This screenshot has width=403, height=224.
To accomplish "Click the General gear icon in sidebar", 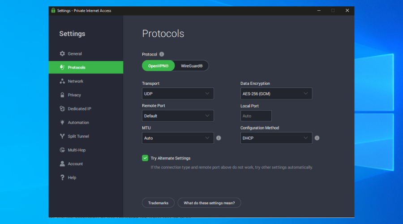I will 62,53.
